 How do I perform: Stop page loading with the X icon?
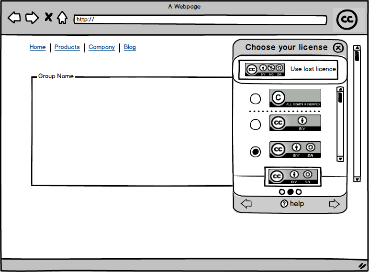tap(48, 18)
